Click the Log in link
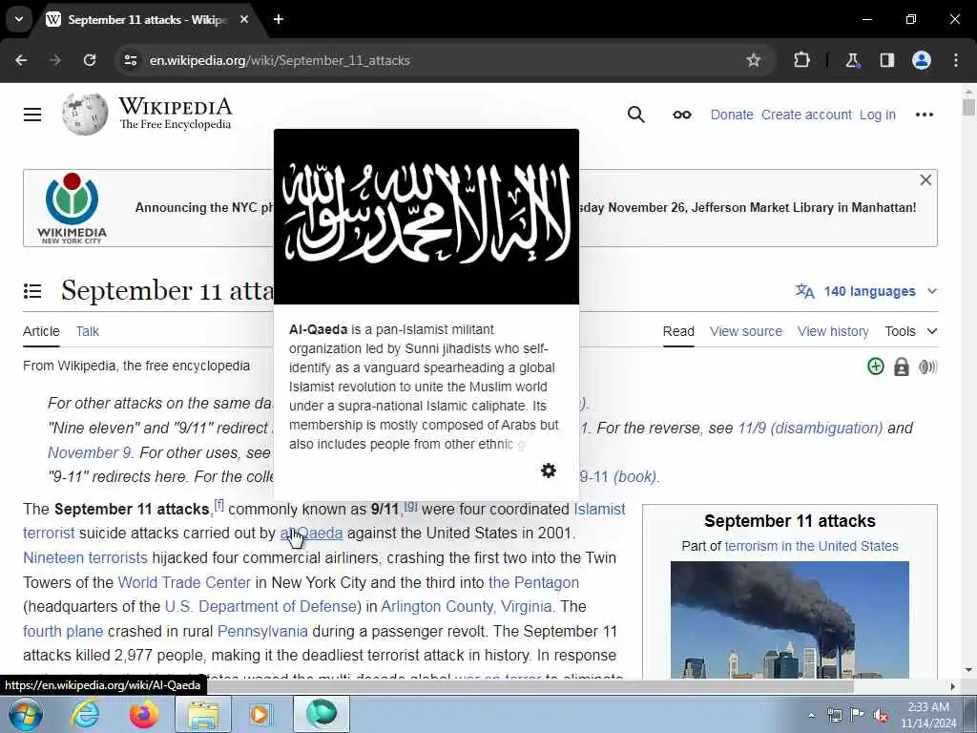 [x=878, y=115]
